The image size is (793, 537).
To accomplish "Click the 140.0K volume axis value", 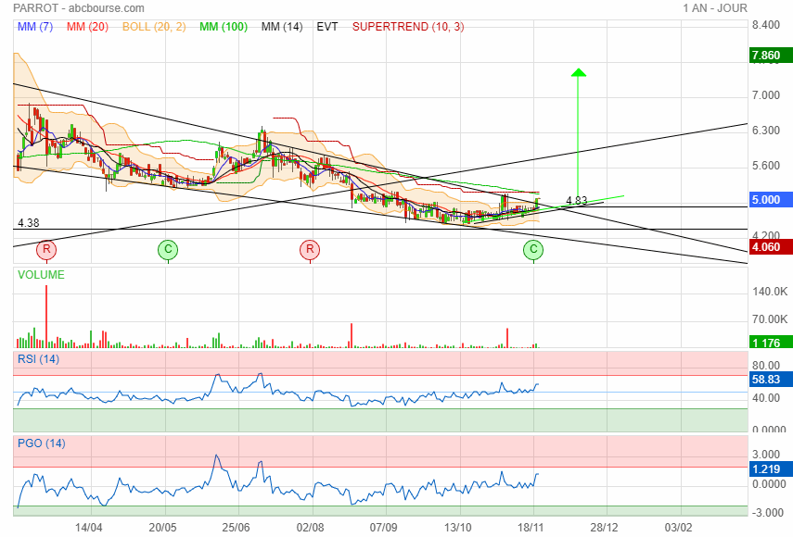I will pos(770,292).
